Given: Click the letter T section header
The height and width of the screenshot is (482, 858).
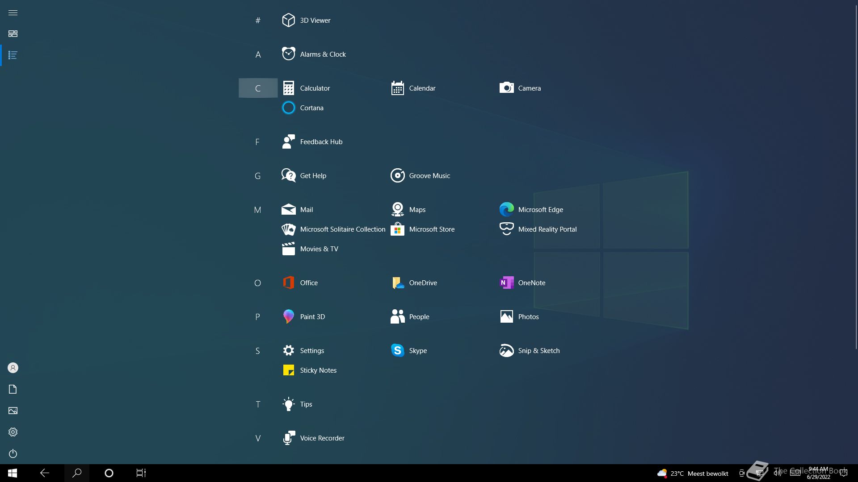Looking at the screenshot, I should pyautogui.click(x=258, y=404).
